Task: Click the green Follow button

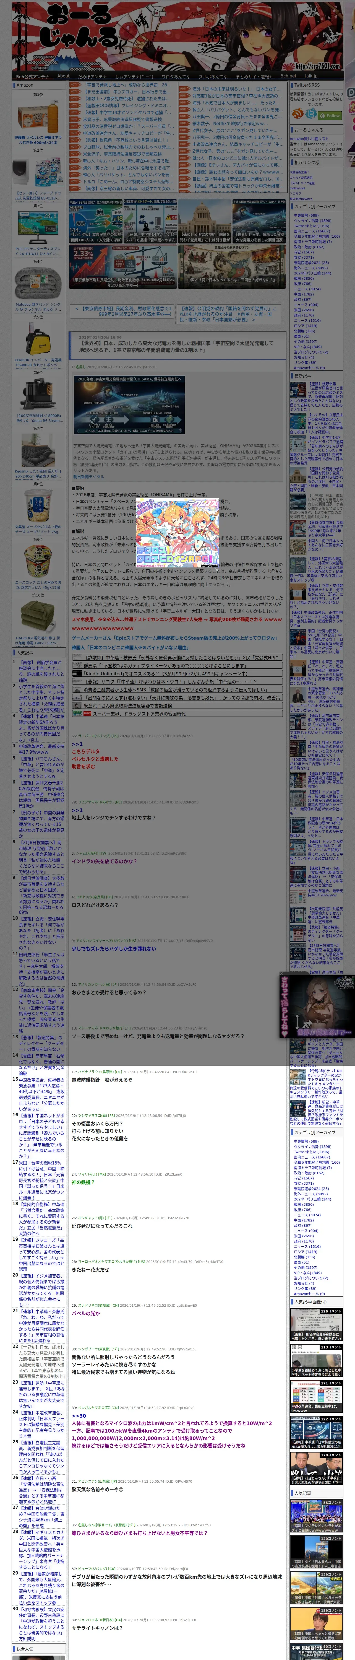Action: [x=329, y=115]
